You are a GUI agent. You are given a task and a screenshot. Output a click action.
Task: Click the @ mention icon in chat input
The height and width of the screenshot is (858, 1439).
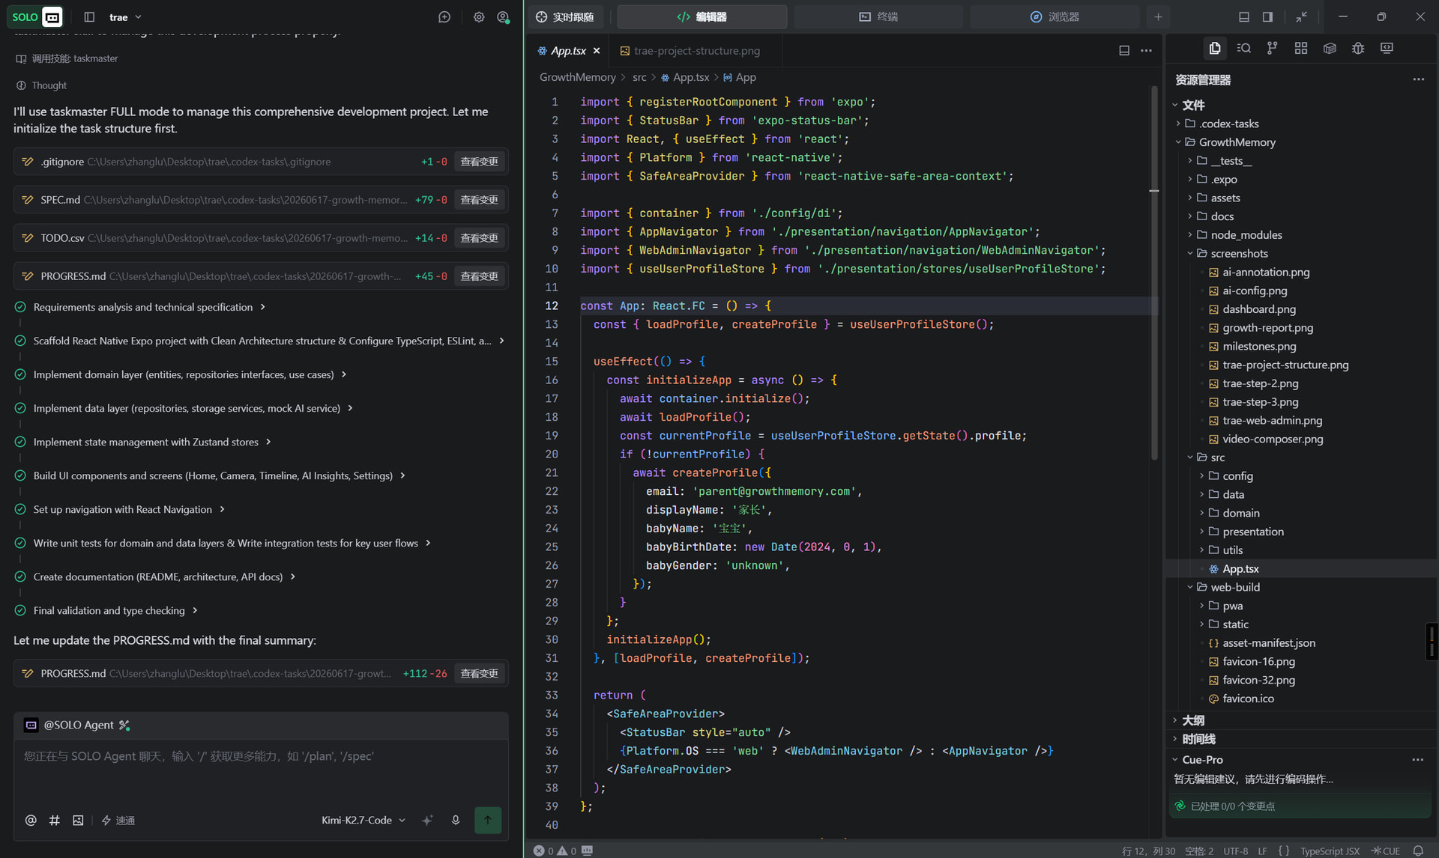click(x=31, y=820)
